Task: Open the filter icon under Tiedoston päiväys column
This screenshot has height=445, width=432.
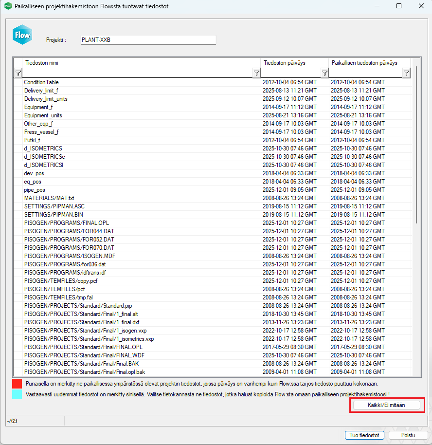Action: tap(324, 73)
